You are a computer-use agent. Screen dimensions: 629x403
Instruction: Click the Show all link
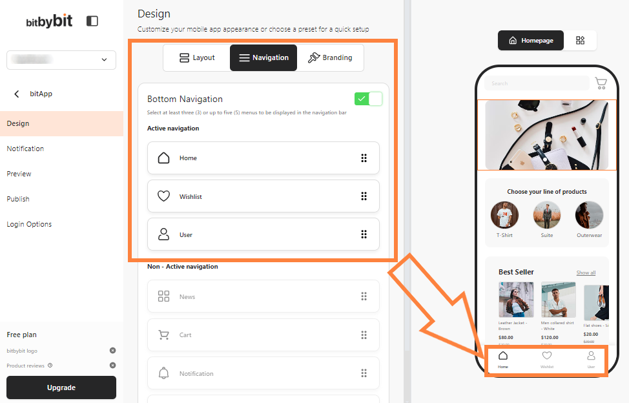coord(586,273)
